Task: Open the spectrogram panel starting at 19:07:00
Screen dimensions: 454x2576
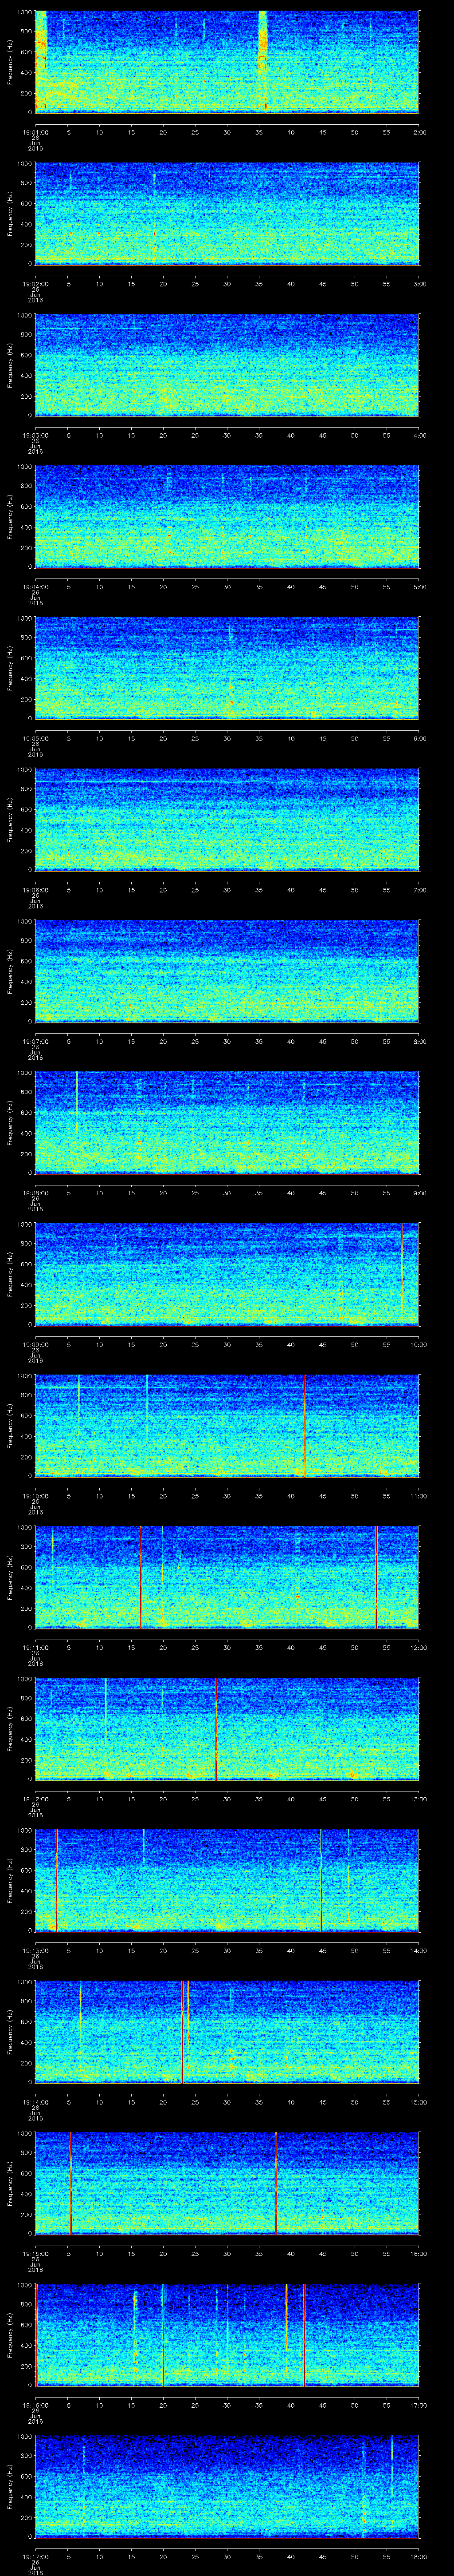Action: [227, 970]
